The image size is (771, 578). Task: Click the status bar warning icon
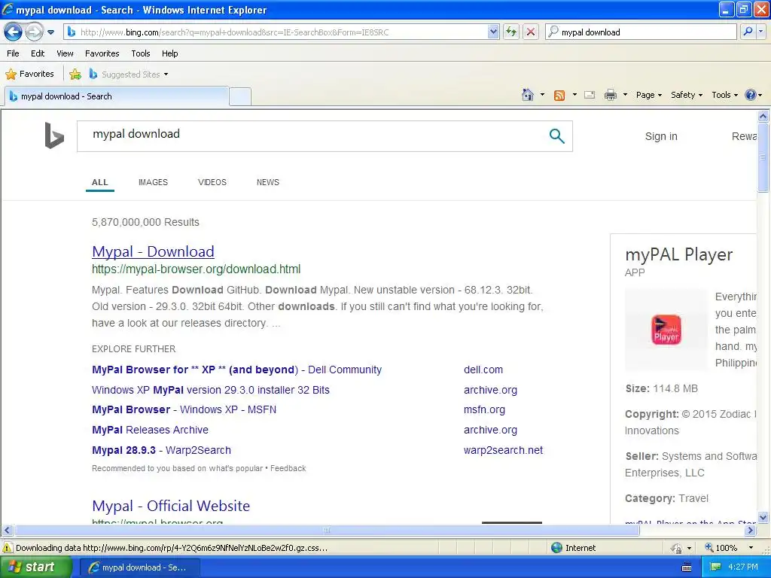(x=8, y=548)
